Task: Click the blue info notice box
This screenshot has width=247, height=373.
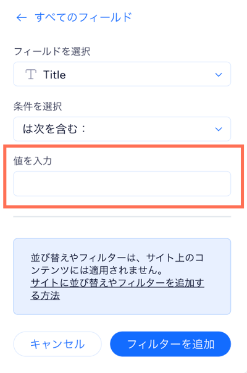Action: 122,277
